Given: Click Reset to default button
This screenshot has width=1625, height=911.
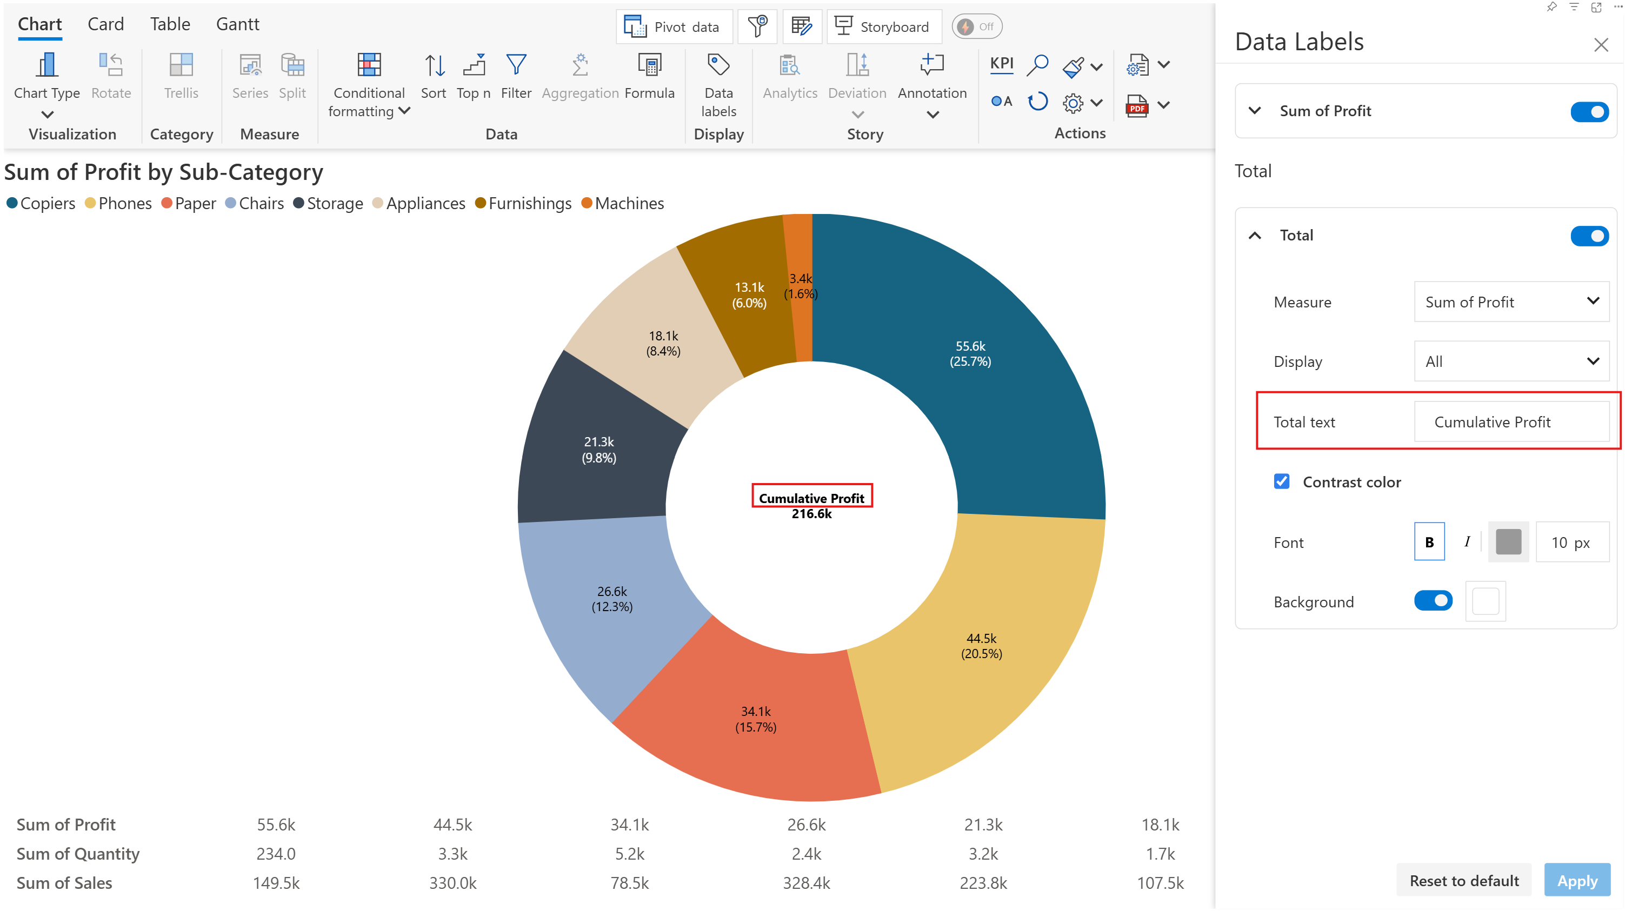Looking at the screenshot, I should (x=1463, y=880).
